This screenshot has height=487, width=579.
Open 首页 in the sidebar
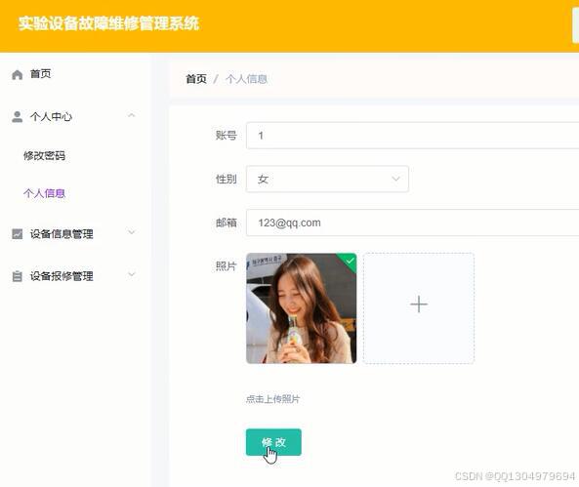tap(40, 74)
